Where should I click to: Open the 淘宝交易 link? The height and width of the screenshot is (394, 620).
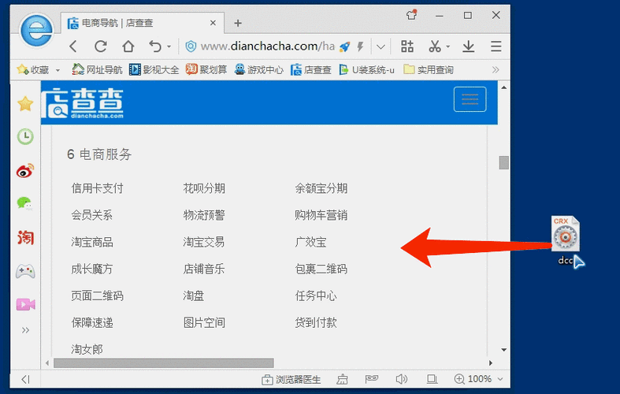tap(203, 242)
